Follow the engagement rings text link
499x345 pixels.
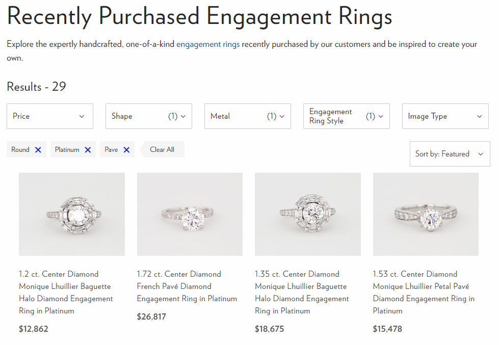[208, 44]
